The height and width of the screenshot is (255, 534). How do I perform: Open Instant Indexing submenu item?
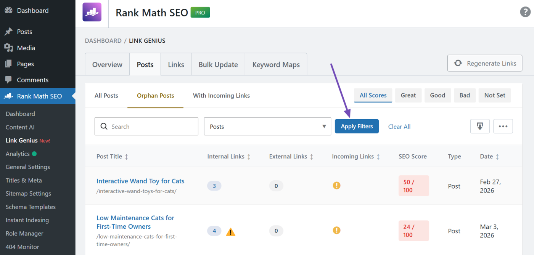click(x=27, y=220)
